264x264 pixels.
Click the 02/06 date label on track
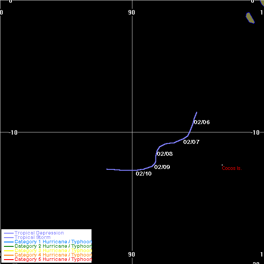point(202,122)
